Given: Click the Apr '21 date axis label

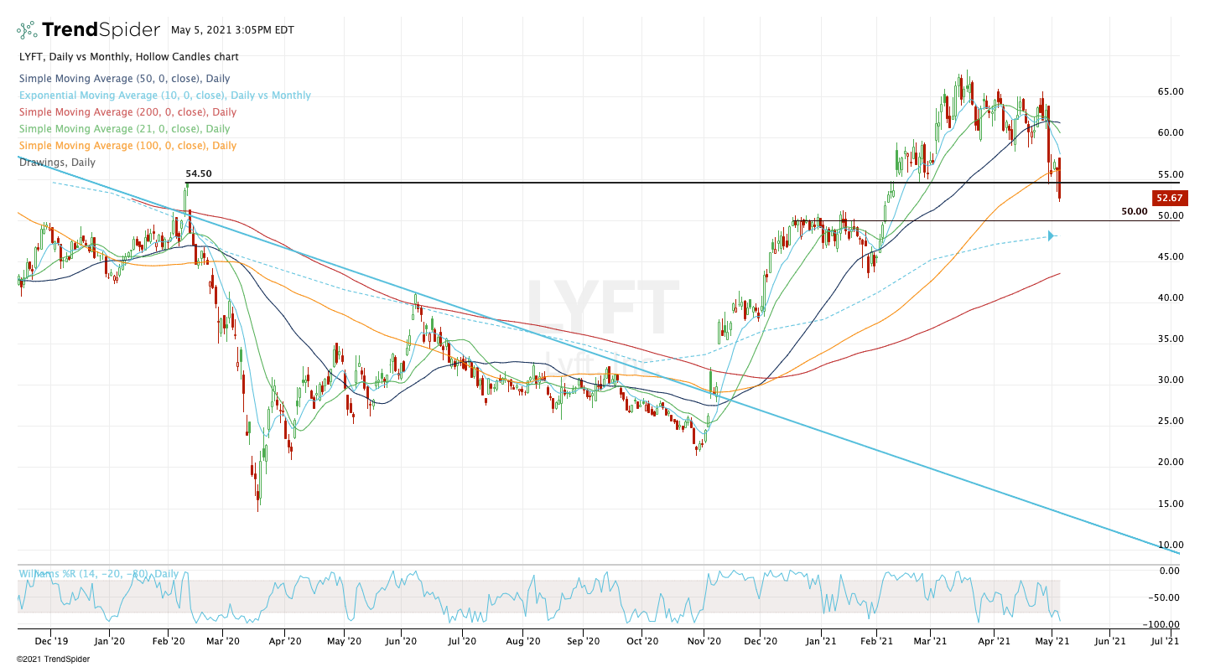Looking at the screenshot, I should pos(994,641).
